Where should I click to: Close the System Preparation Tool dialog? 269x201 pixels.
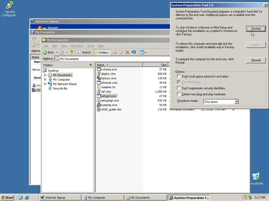point(265,5)
